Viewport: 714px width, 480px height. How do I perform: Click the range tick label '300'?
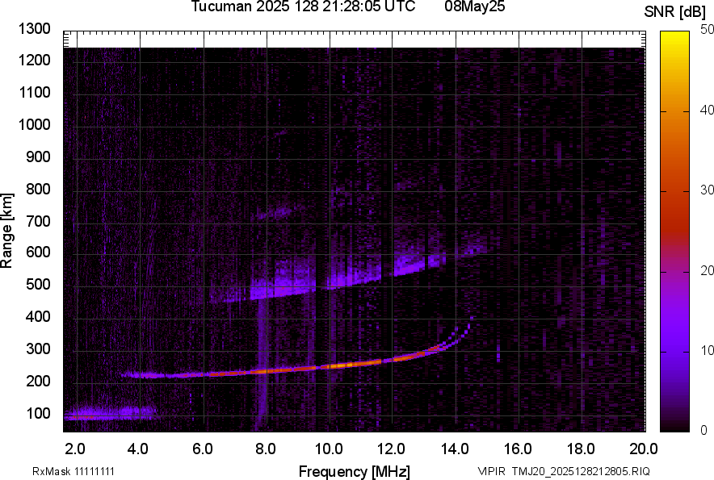click(x=38, y=349)
